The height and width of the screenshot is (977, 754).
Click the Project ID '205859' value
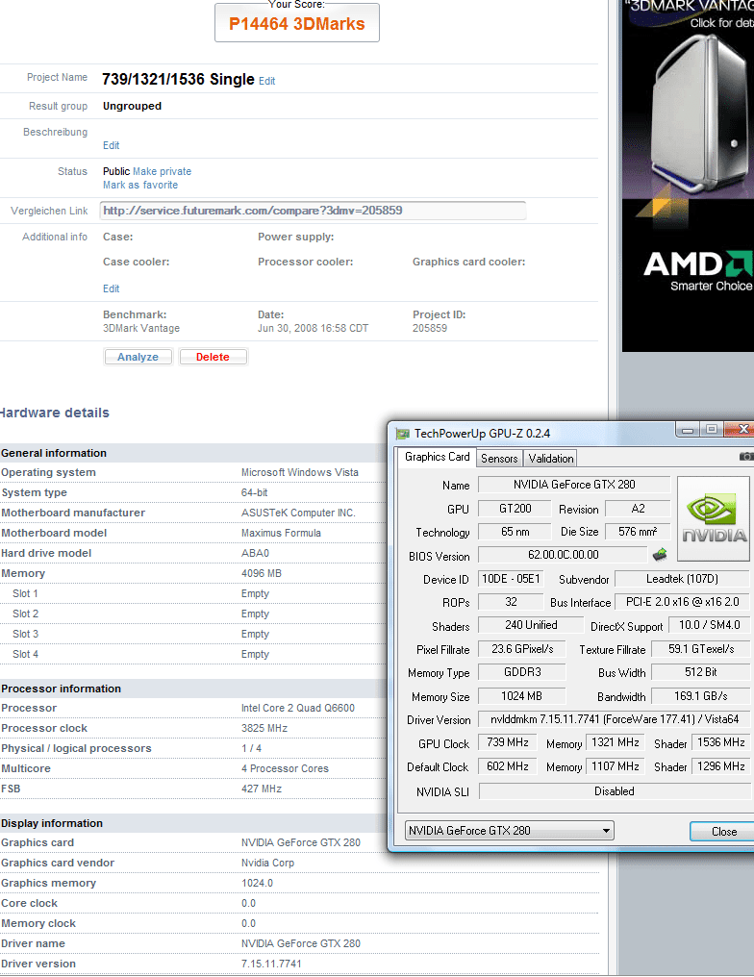pos(429,328)
